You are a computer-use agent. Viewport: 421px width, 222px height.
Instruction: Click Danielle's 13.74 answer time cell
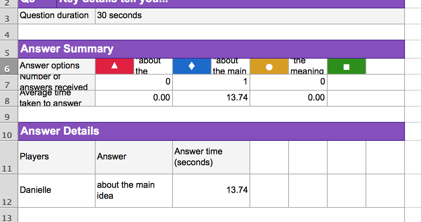click(x=211, y=190)
